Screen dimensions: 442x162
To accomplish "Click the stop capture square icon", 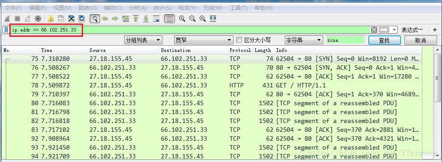I will tap(17, 19).
